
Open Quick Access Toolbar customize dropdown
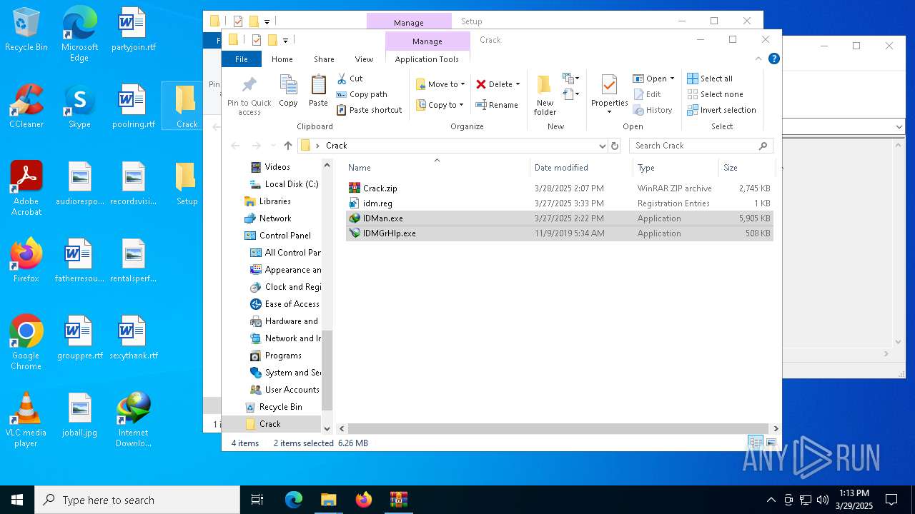pyautogui.click(x=285, y=41)
